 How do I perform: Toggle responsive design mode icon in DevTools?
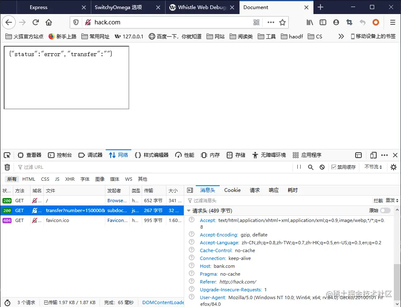[373, 155]
